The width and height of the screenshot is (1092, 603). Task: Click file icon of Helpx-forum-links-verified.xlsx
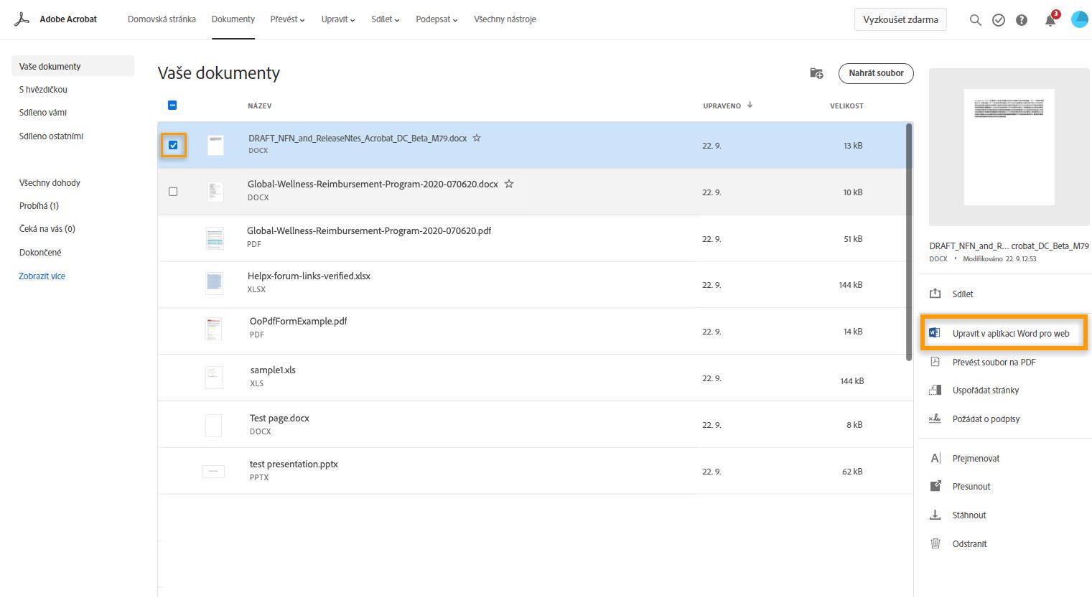[x=214, y=284]
